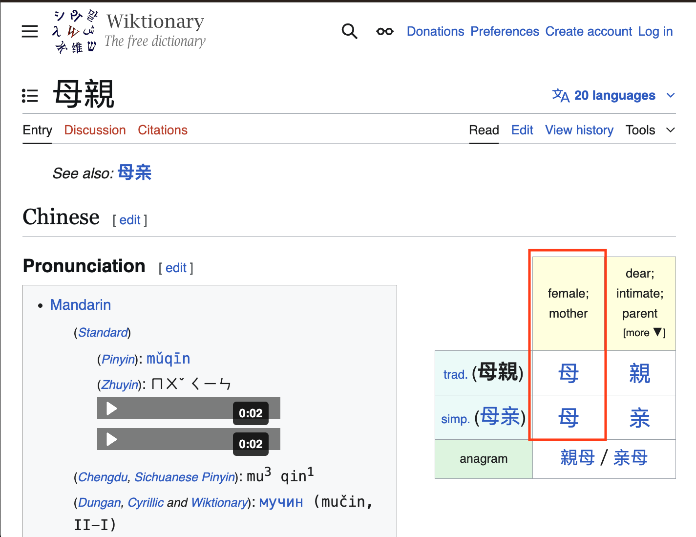Image resolution: width=696 pixels, height=537 pixels.
Task: Open the Donations link
Action: (x=435, y=31)
